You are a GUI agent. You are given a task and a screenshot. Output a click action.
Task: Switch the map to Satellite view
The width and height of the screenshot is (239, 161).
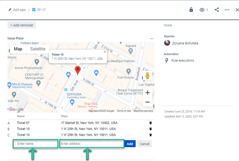point(38,49)
